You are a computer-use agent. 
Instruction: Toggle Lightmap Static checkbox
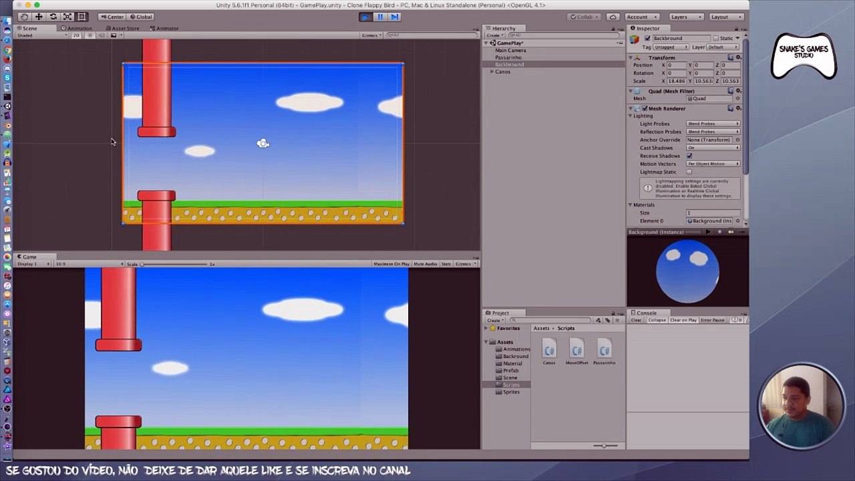[689, 172]
